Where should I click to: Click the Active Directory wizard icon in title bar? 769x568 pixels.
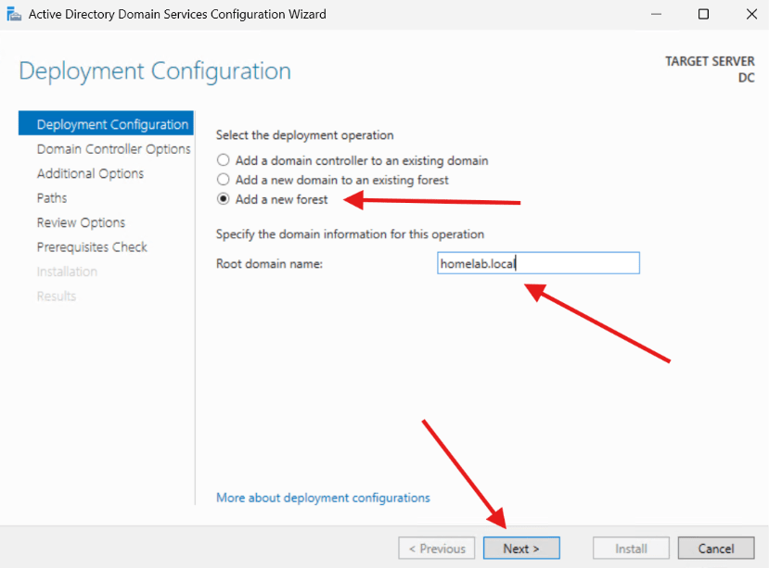click(14, 14)
